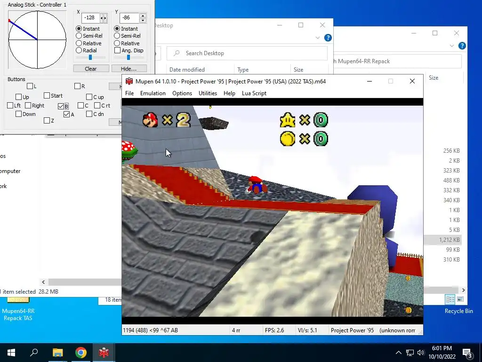This screenshot has width=482, height=362.
Task: Open Options menu
Action: (x=182, y=93)
